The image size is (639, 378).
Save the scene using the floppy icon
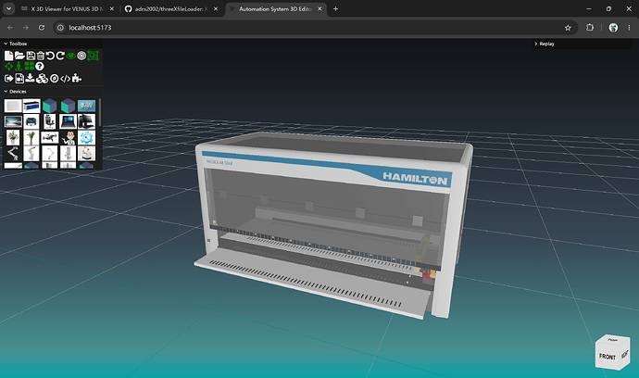[x=31, y=56]
